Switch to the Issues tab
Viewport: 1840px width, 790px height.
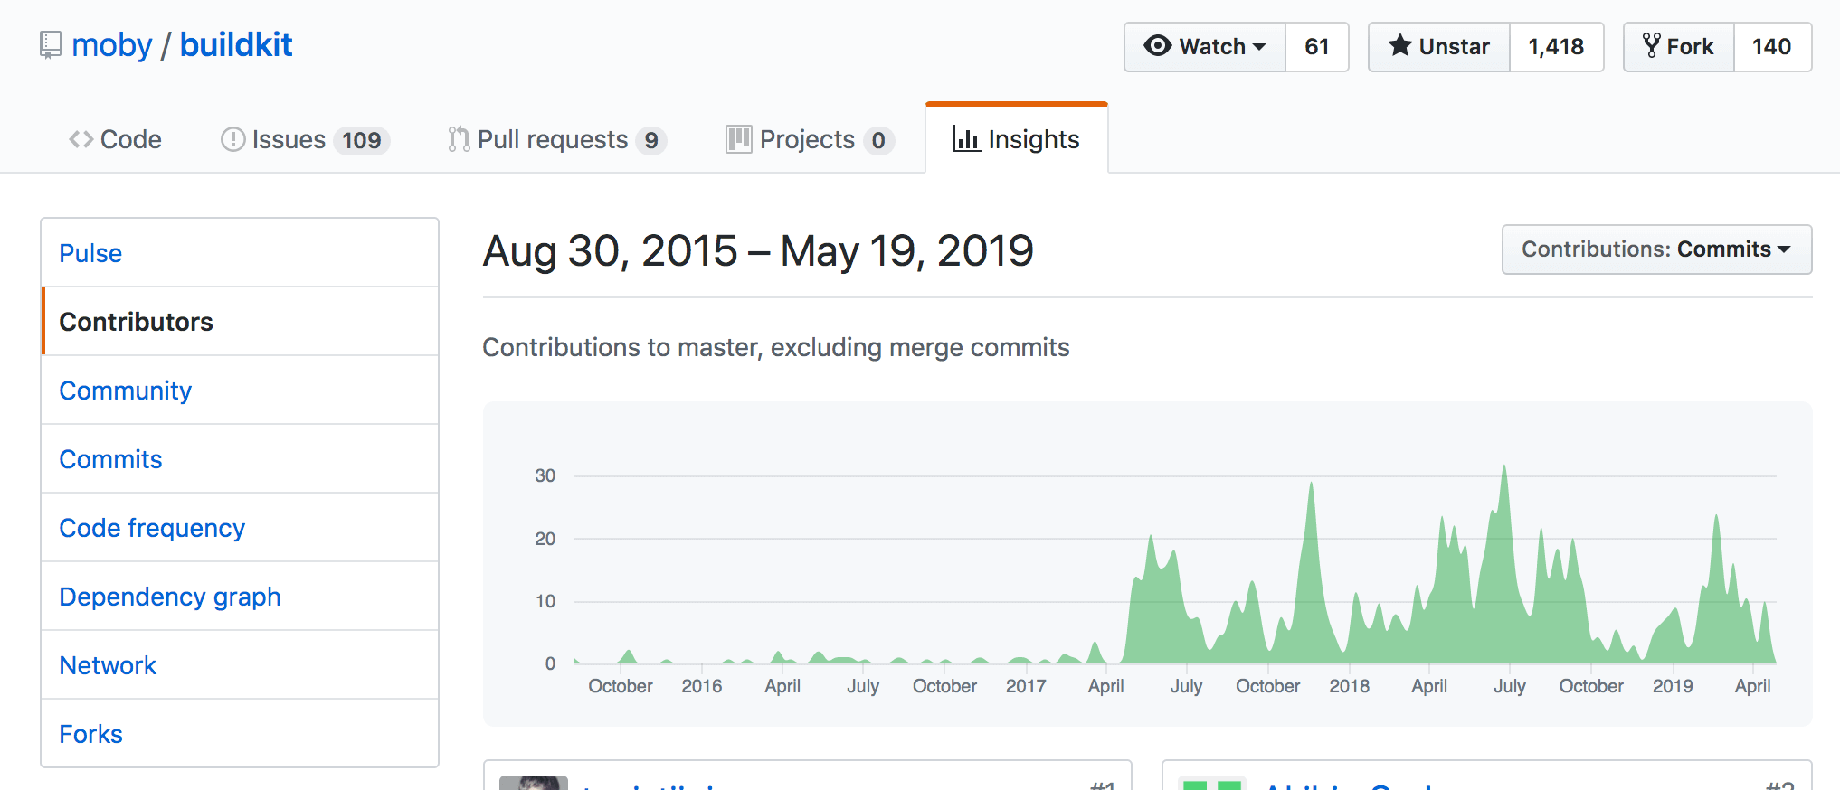[x=305, y=139]
